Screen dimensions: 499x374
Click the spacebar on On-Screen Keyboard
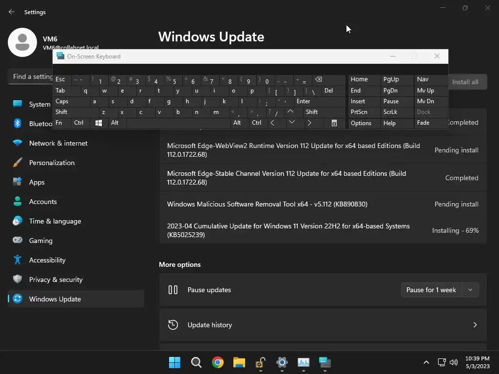point(178,123)
